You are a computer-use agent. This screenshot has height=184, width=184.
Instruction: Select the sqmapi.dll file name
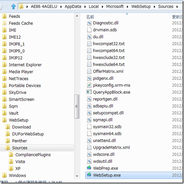[103, 120]
